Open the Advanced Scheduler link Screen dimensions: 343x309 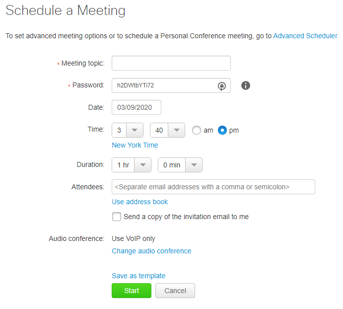[x=305, y=36]
